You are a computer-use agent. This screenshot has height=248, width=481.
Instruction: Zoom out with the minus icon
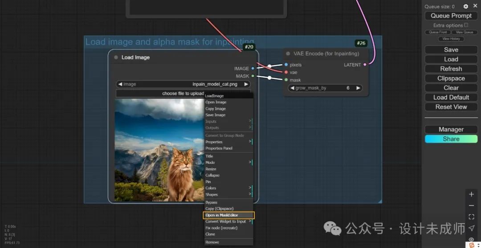[472, 205]
